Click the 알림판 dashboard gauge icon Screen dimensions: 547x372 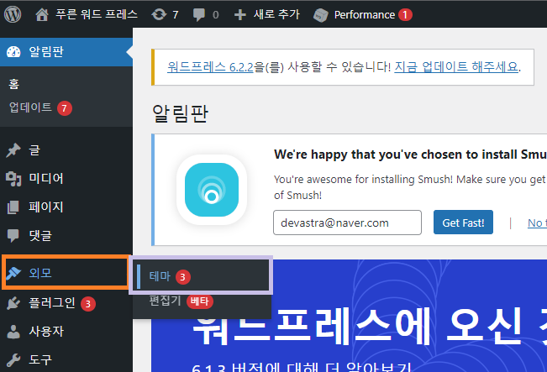coord(13,52)
